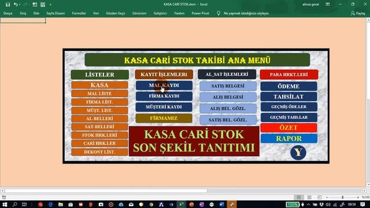The image size is (370, 208).
Task: Click the 'Ne yapmak istediğinizi söyleyin' search box
Action: [246, 13]
